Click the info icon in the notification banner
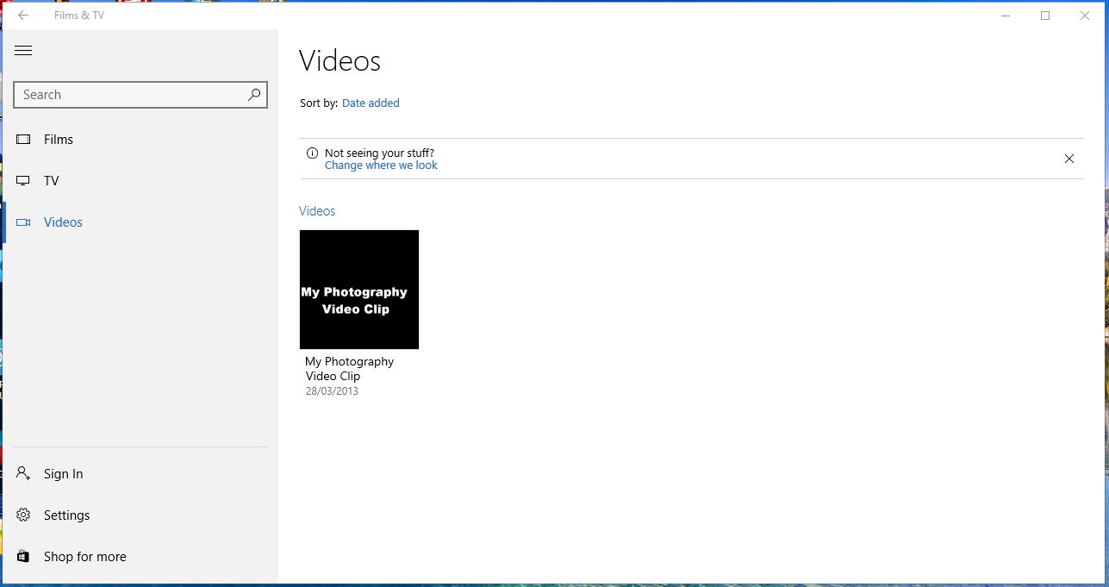The height and width of the screenshot is (587, 1109). tap(310, 153)
